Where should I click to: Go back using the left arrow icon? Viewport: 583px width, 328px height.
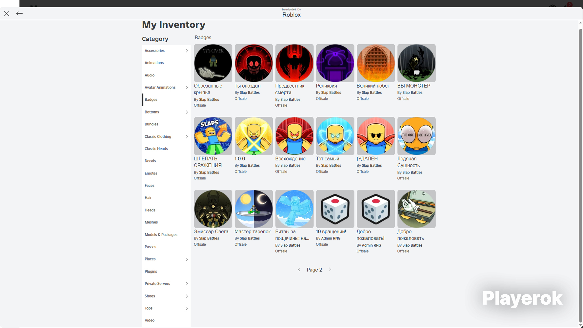tap(19, 13)
